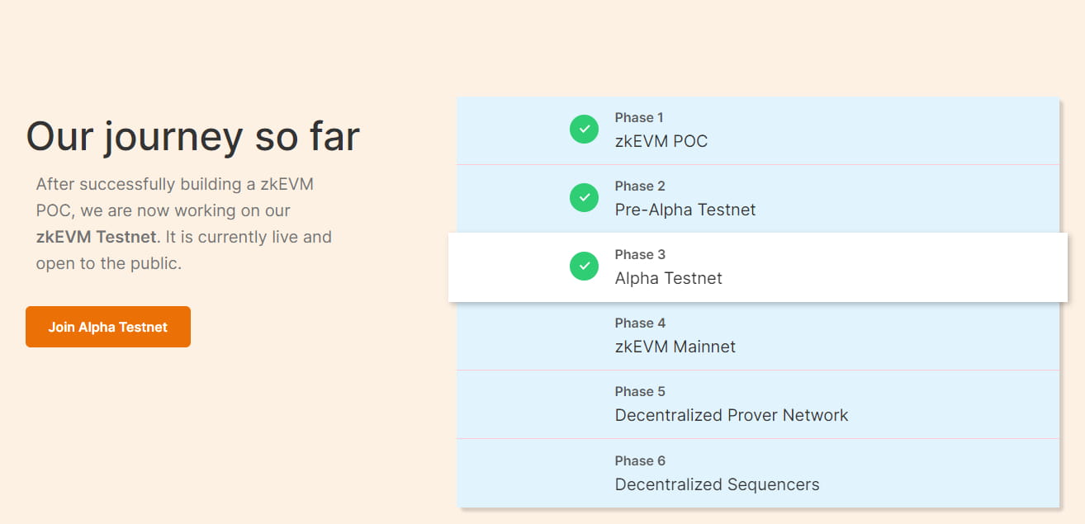Click the "Our journey so far" heading
1085x524 pixels.
coord(193,136)
